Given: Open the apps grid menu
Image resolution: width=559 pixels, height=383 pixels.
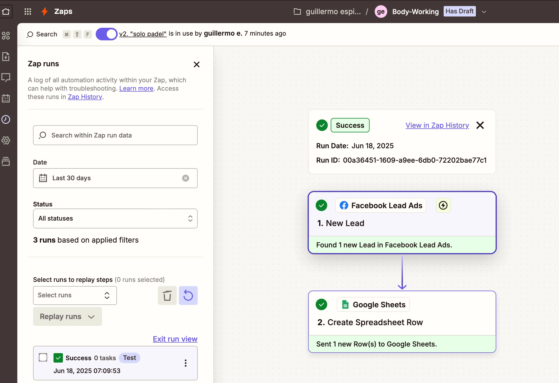Looking at the screenshot, I should [x=28, y=12].
